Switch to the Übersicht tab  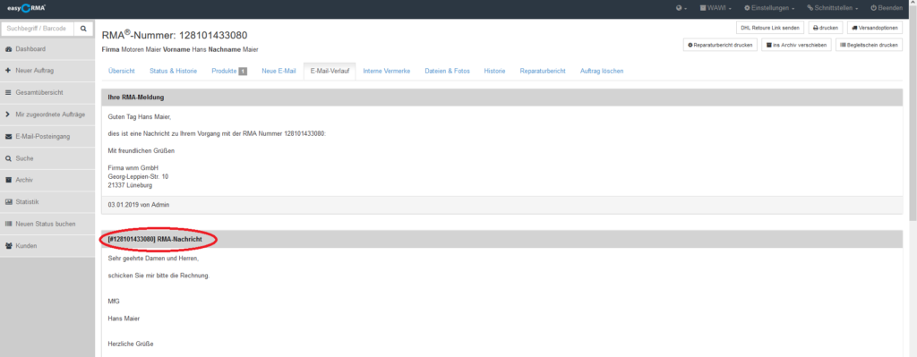point(122,71)
